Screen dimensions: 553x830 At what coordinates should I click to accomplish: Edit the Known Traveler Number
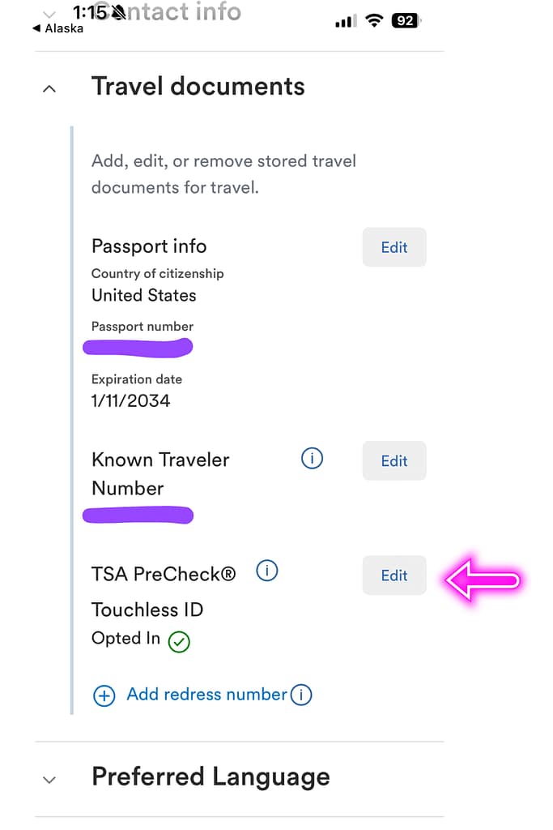pyautogui.click(x=394, y=460)
